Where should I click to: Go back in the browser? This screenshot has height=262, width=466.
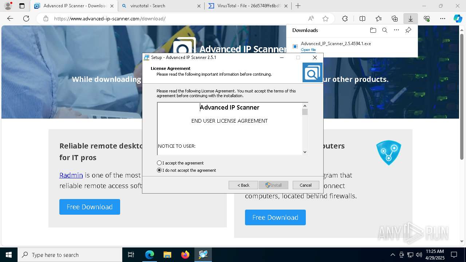pos(10,19)
